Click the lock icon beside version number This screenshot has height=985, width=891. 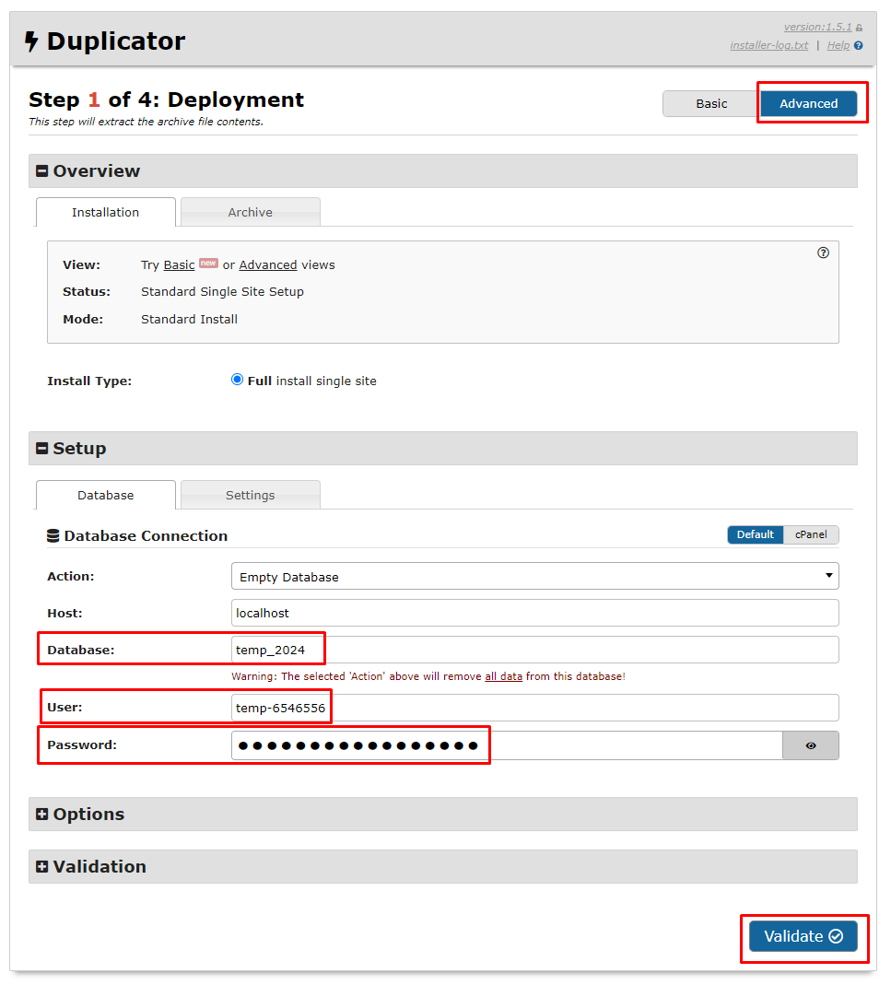pyautogui.click(x=859, y=28)
